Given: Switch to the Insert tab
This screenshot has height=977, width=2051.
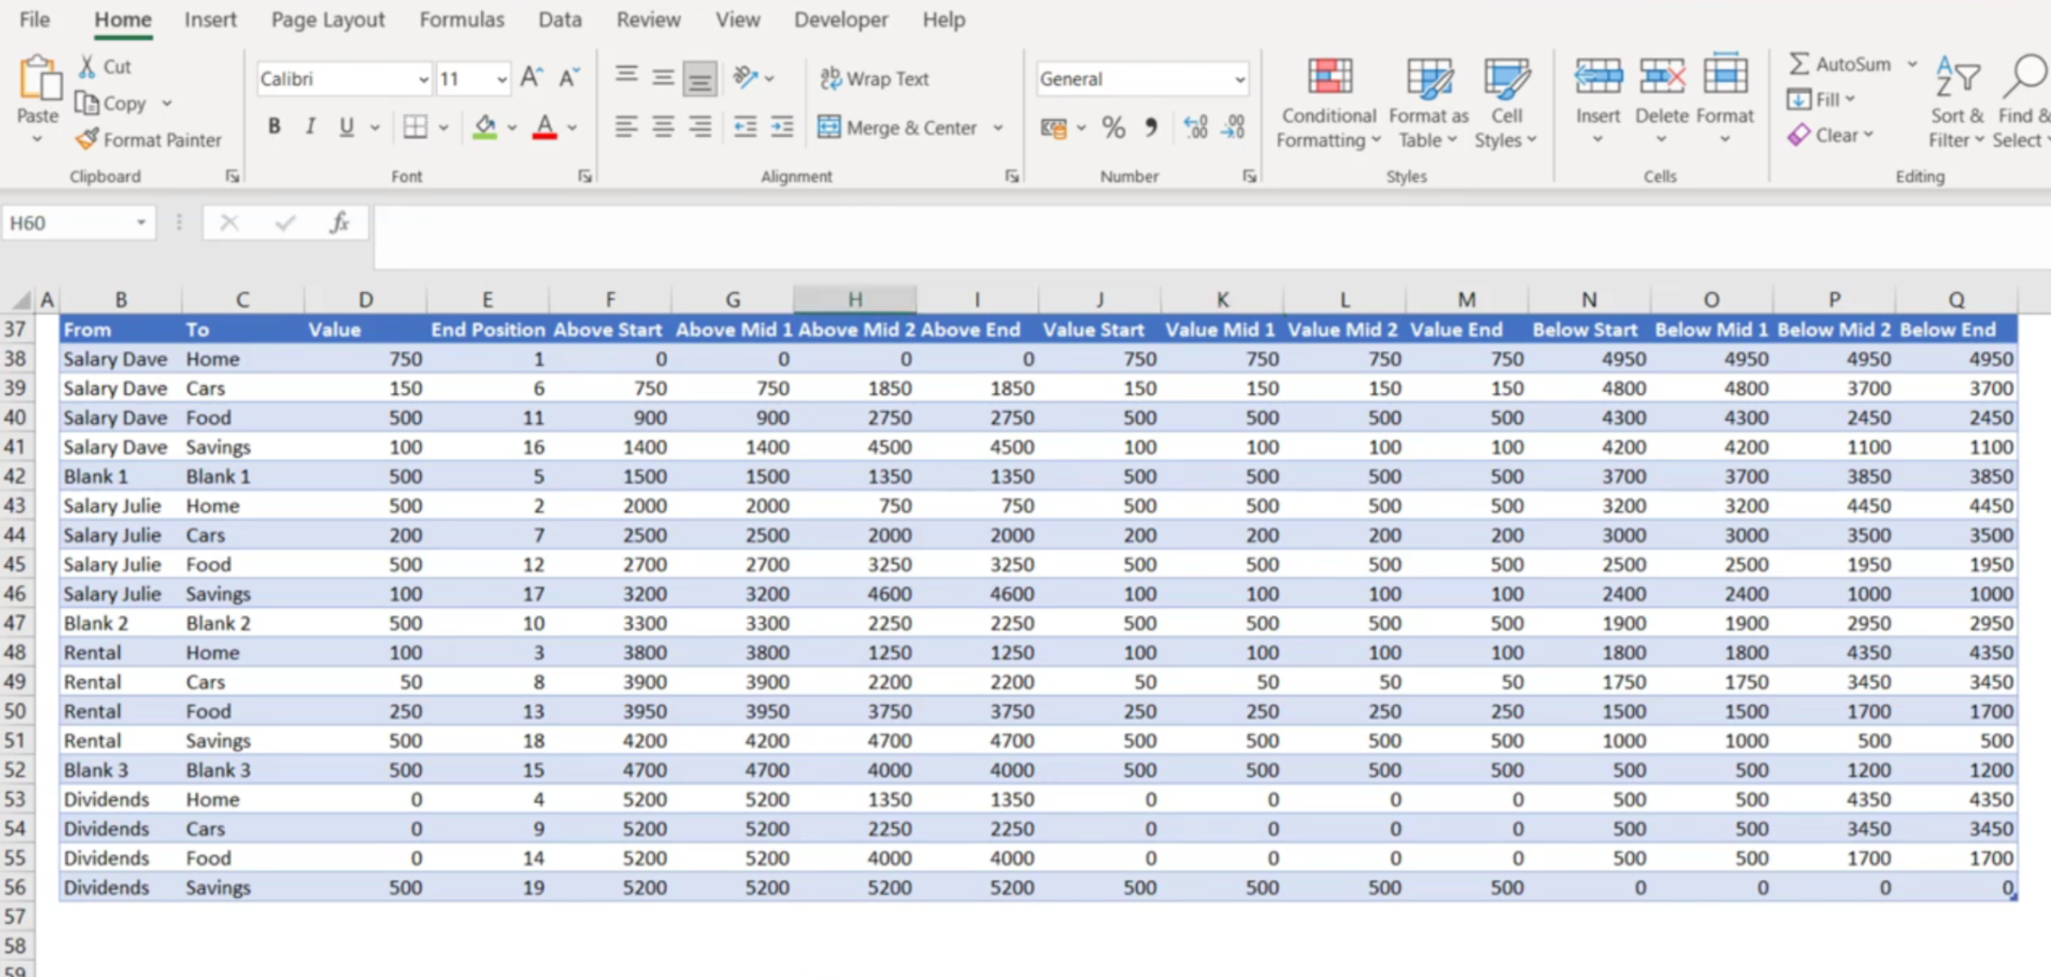Looking at the screenshot, I should (x=210, y=19).
